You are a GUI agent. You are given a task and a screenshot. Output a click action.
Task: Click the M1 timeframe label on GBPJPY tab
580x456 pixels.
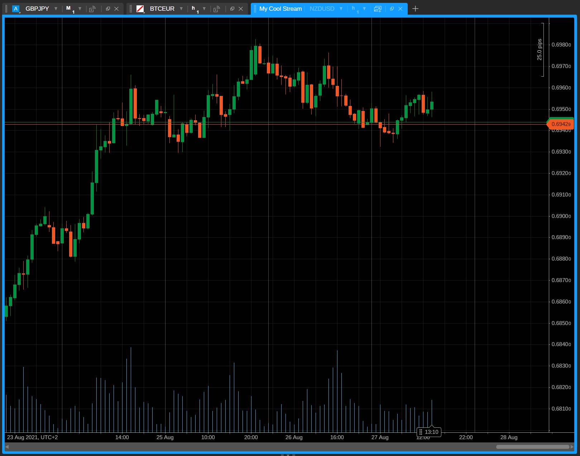pyautogui.click(x=70, y=9)
